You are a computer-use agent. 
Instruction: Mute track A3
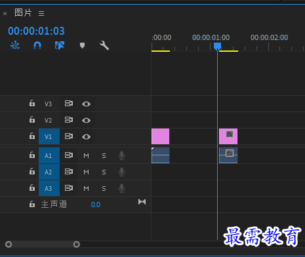[86, 189]
